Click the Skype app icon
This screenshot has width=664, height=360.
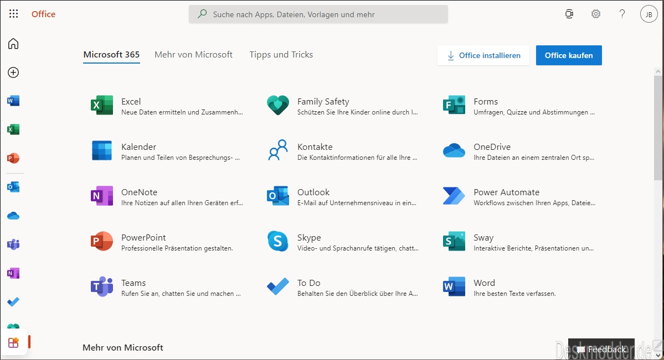(x=278, y=241)
